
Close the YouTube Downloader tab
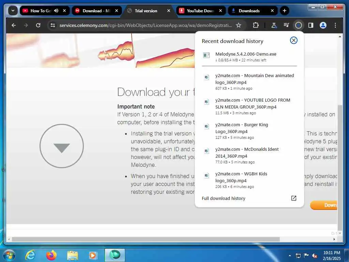pyautogui.click(x=221, y=11)
